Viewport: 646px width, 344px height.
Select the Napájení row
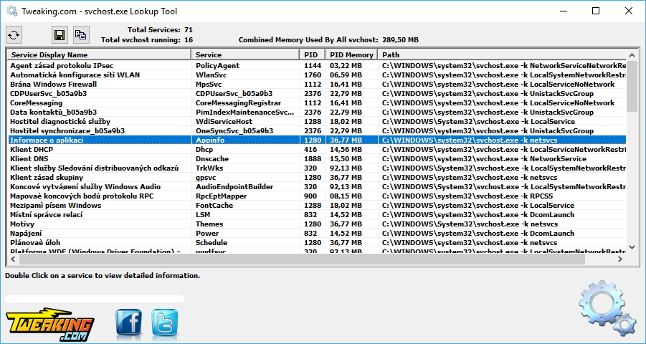point(317,233)
